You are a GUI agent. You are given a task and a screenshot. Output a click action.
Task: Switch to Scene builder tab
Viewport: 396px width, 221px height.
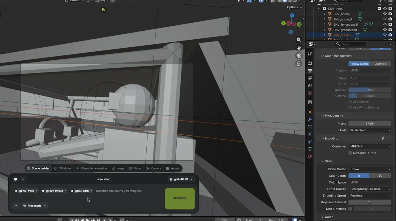[38, 168]
